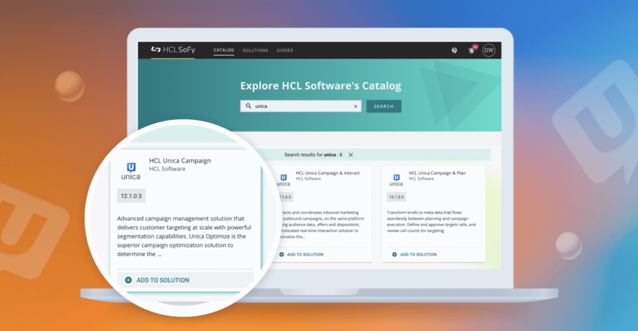This screenshot has height=331, width=638.
Task: Click the magnifier icon in search field
Action: click(x=248, y=107)
